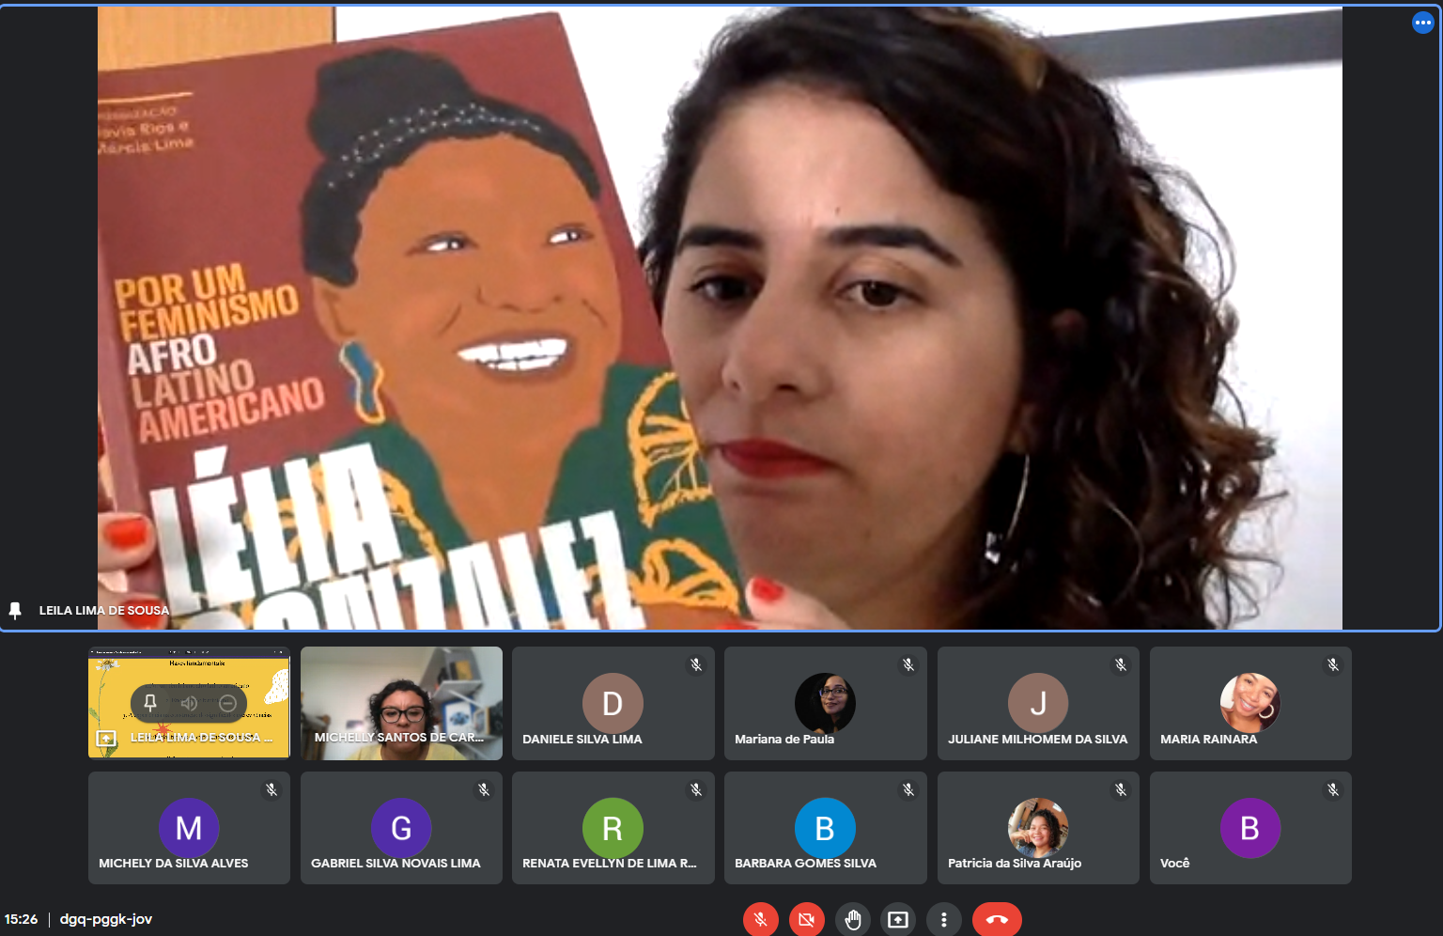Click the Você label
The image size is (1443, 936).
click(x=1174, y=864)
